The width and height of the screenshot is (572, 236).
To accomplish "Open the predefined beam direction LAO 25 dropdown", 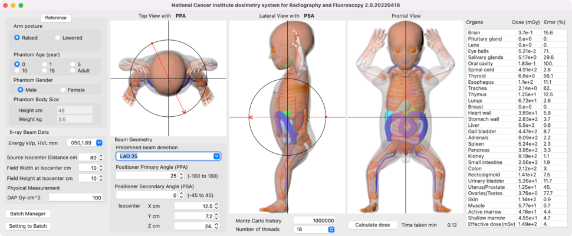I will (168, 156).
